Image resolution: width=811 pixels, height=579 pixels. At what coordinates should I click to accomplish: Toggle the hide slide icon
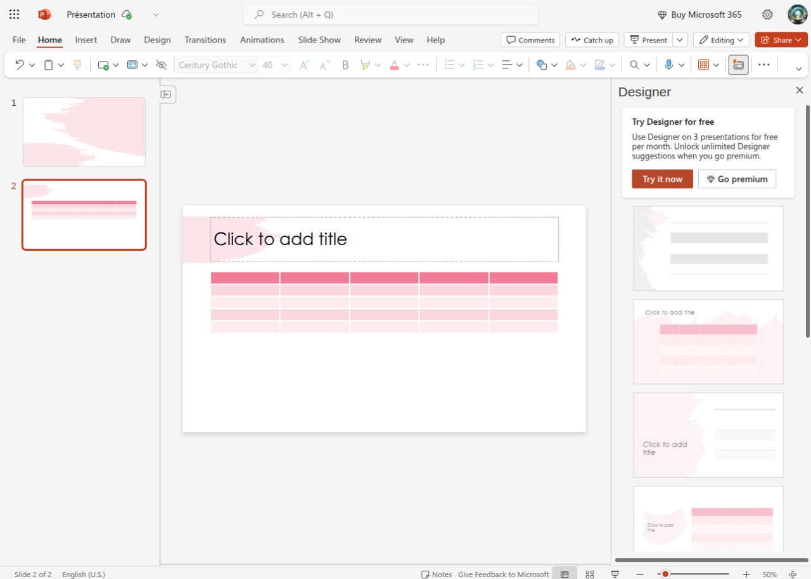pyautogui.click(x=162, y=65)
